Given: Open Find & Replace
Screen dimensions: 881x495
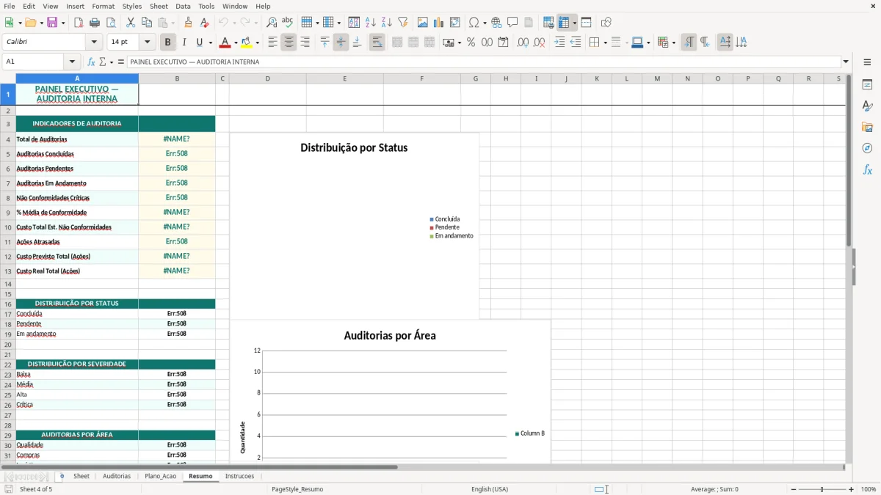Looking at the screenshot, I should pos(272,23).
